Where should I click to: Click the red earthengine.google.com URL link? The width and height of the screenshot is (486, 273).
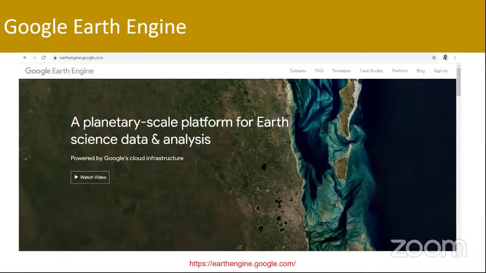(243, 264)
